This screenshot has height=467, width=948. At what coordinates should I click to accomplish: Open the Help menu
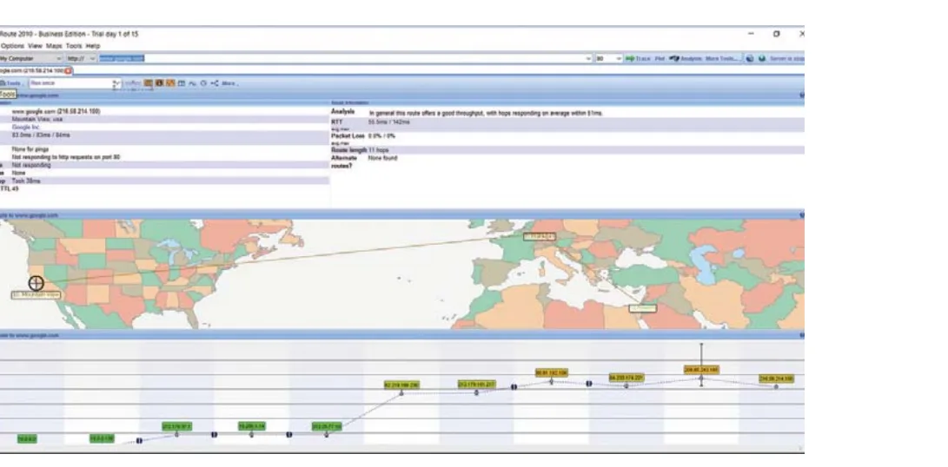coord(92,46)
